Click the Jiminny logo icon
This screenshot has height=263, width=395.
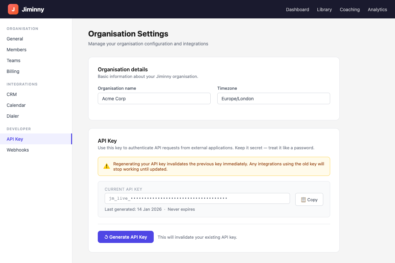(13, 9)
